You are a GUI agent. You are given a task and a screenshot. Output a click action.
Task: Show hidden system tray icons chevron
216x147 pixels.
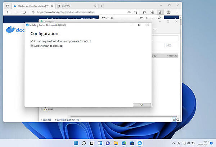(x=174, y=143)
